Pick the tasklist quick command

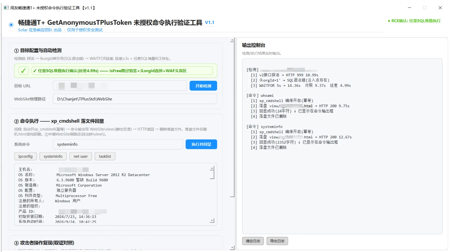coord(105,156)
